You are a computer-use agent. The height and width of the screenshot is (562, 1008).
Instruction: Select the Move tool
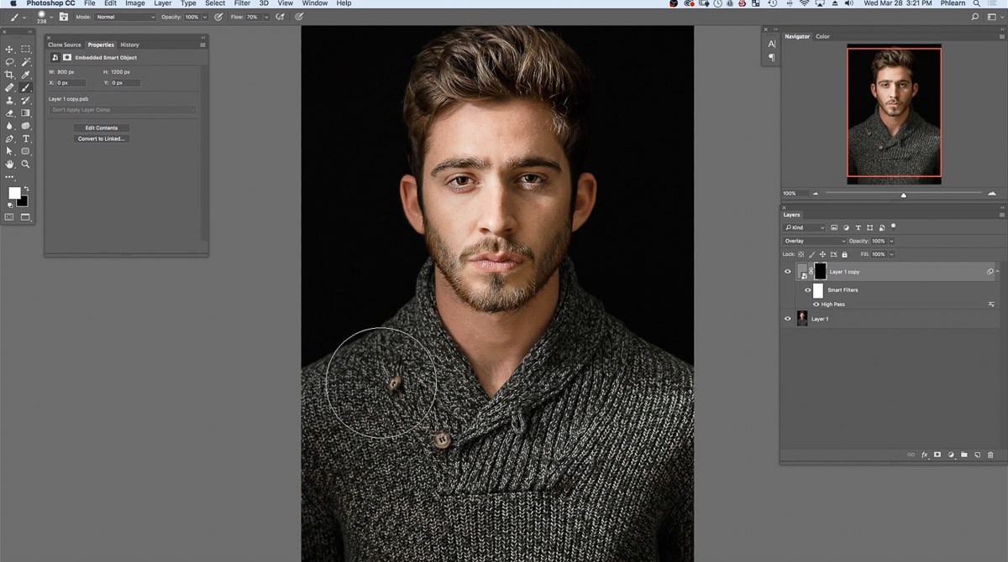[x=10, y=49]
